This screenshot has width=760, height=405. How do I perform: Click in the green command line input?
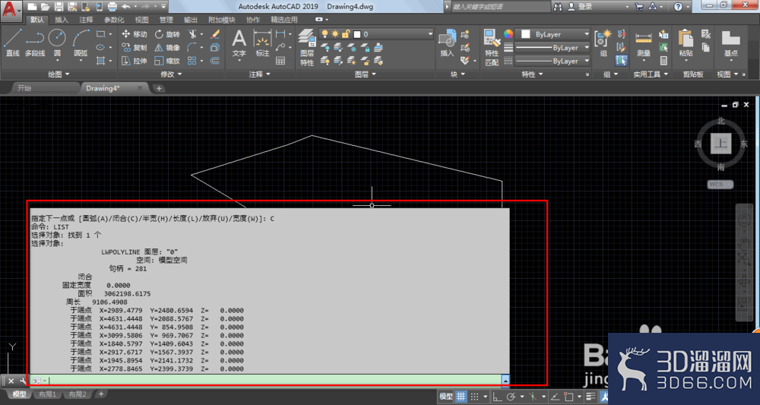274,381
